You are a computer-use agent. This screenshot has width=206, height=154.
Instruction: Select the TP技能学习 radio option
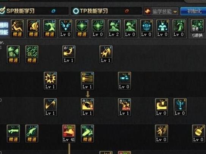(x=76, y=11)
